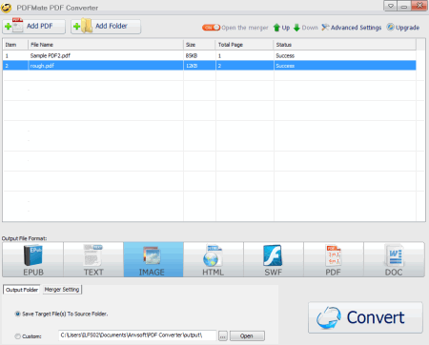Open the Output Folder tab
This screenshot has width=429, height=345.
click(x=22, y=290)
